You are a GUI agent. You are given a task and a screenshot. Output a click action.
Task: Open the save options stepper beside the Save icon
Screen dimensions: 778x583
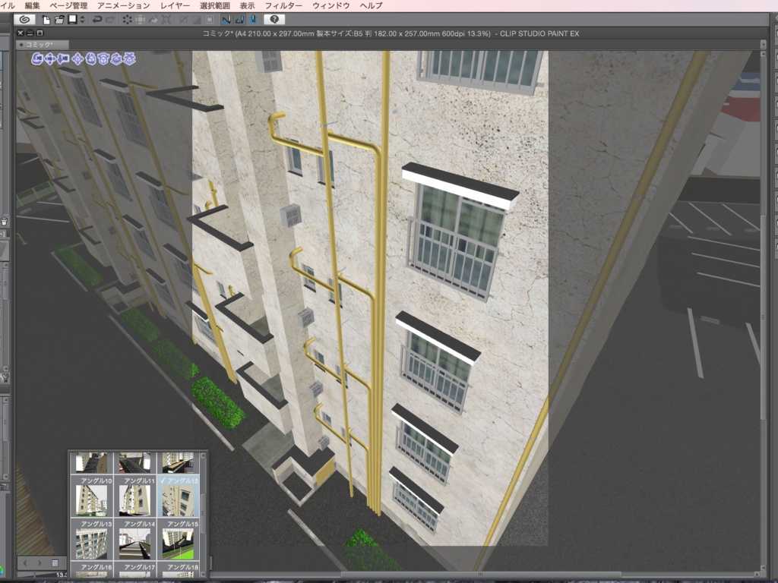tap(81, 20)
